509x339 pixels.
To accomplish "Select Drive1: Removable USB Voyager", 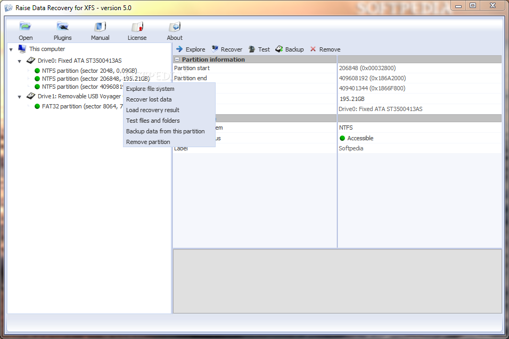I will click(79, 96).
